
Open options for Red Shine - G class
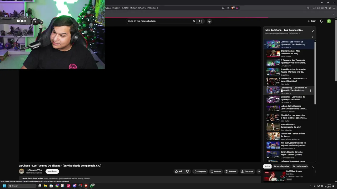tap(315, 172)
